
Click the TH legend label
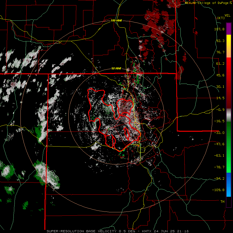pyautogui.click(x=222, y=201)
